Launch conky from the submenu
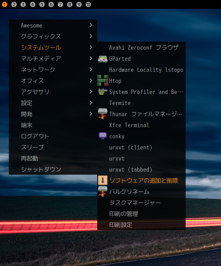The image size is (221, 266). pyautogui.click(x=141, y=136)
